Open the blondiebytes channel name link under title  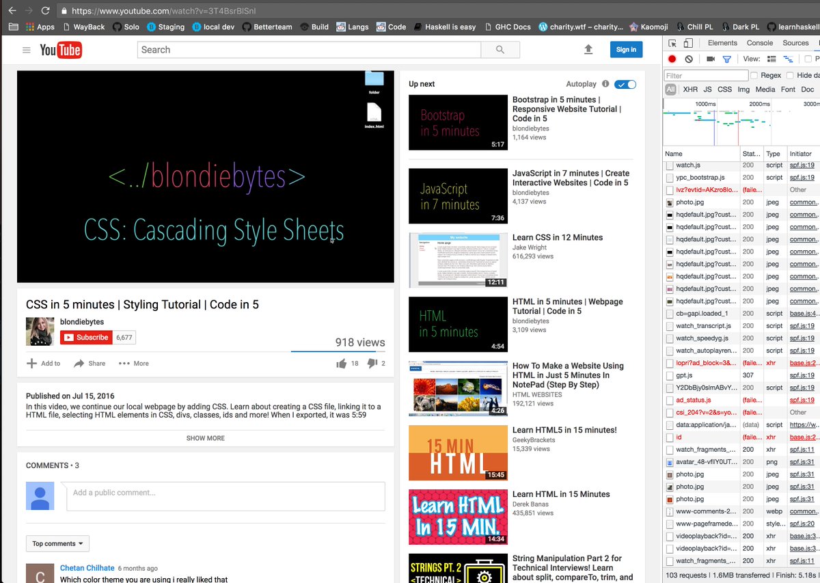point(82,322)
